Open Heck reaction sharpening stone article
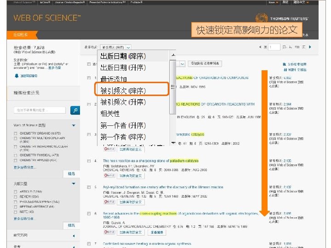This screenshot has height=248, width=331. click(x=151, y=161)
